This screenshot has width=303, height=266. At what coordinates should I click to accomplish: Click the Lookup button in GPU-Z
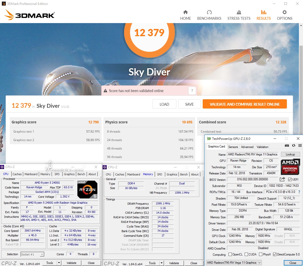(x=290, y=154)
